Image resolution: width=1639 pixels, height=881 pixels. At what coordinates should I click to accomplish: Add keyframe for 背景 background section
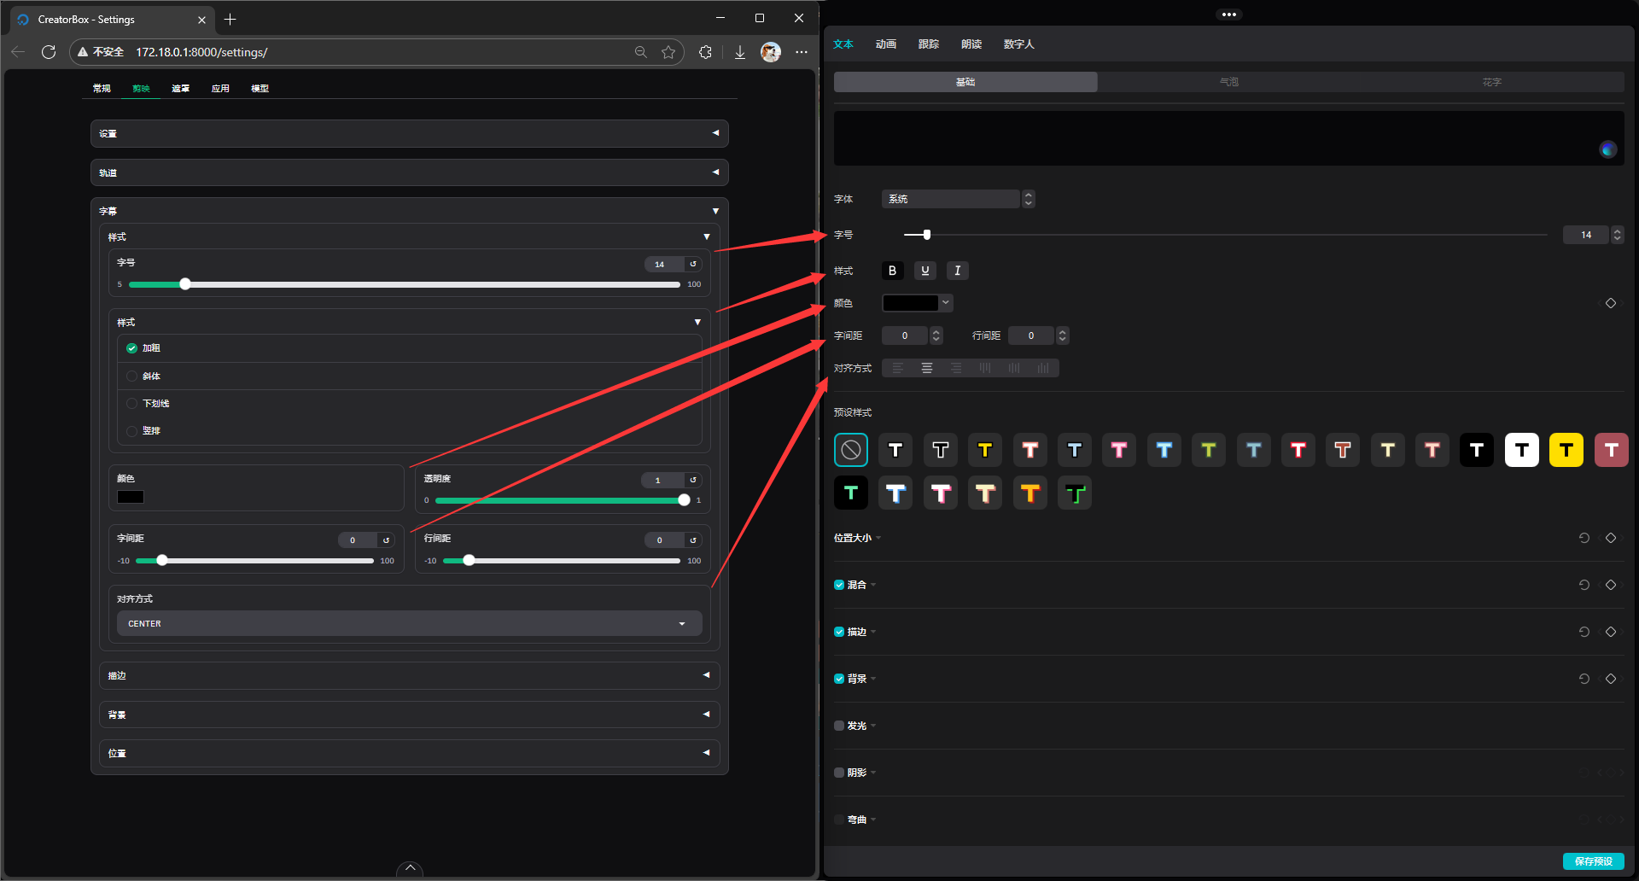[x=1611, y=679]
